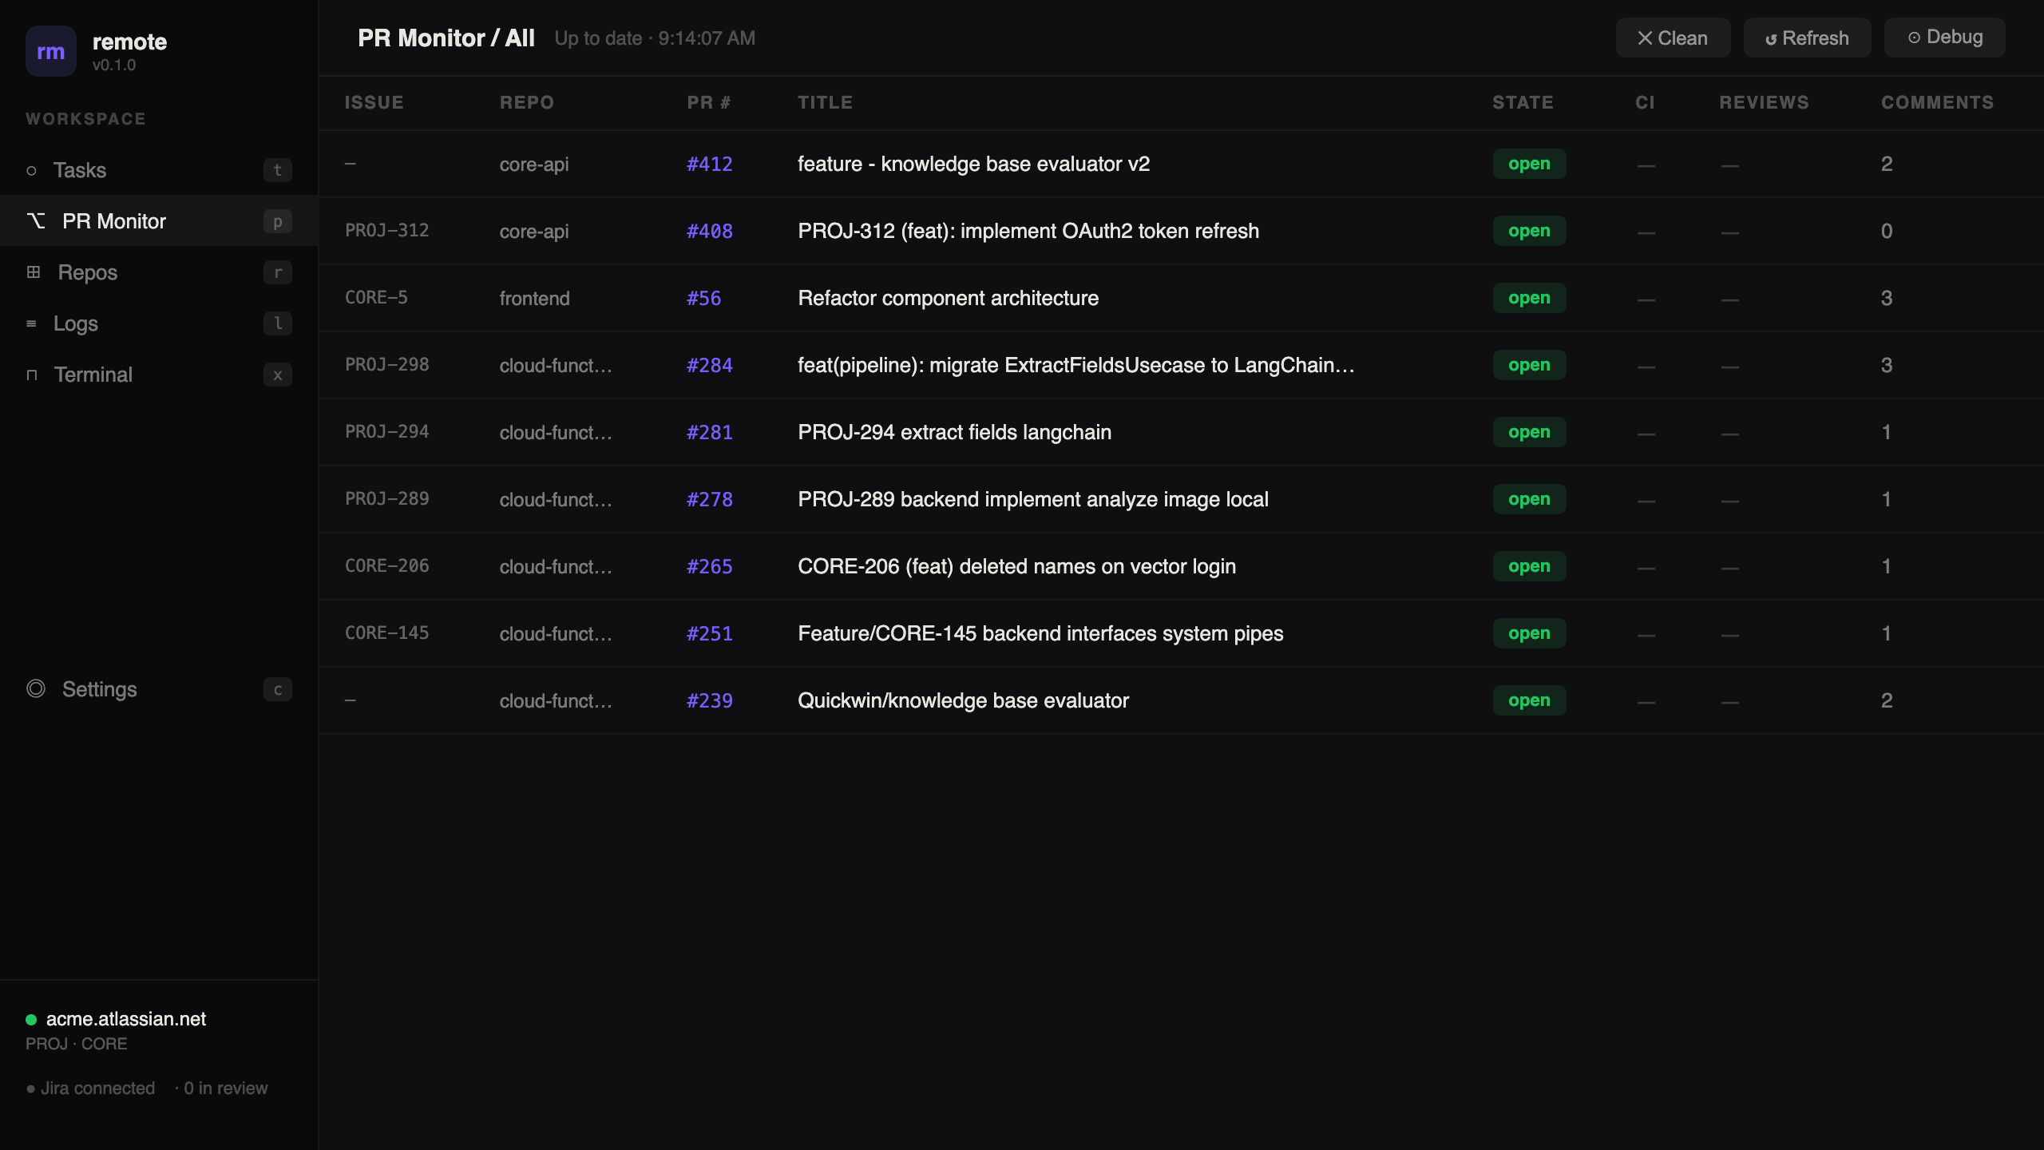Open PR #239 for Quickwin evaluator

709,700
